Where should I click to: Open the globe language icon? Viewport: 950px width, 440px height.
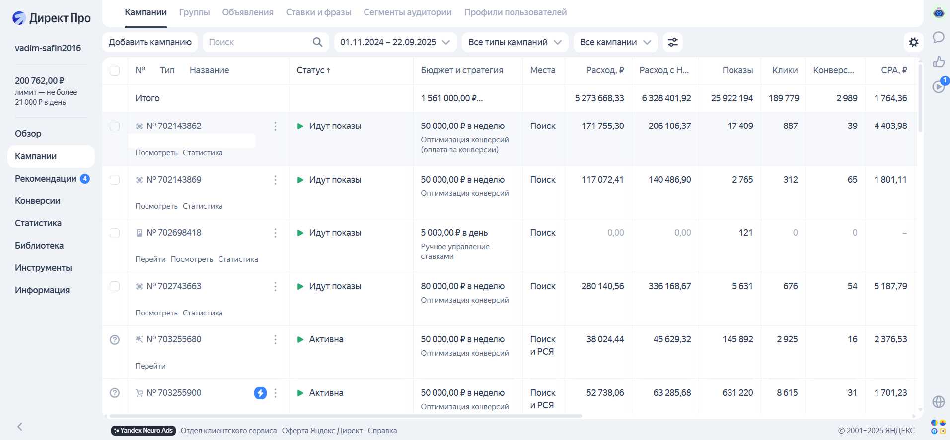(x=939, y=401)
